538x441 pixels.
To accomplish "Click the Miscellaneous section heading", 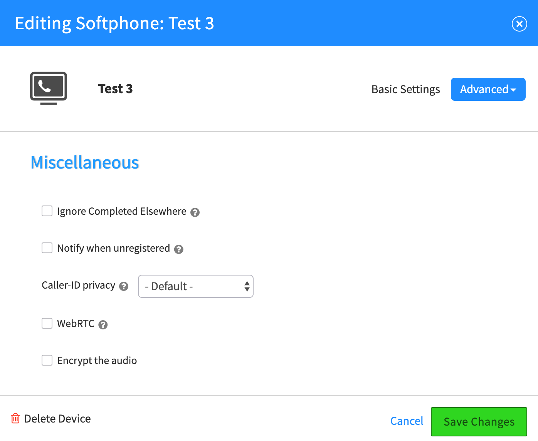I will (85, 162).
